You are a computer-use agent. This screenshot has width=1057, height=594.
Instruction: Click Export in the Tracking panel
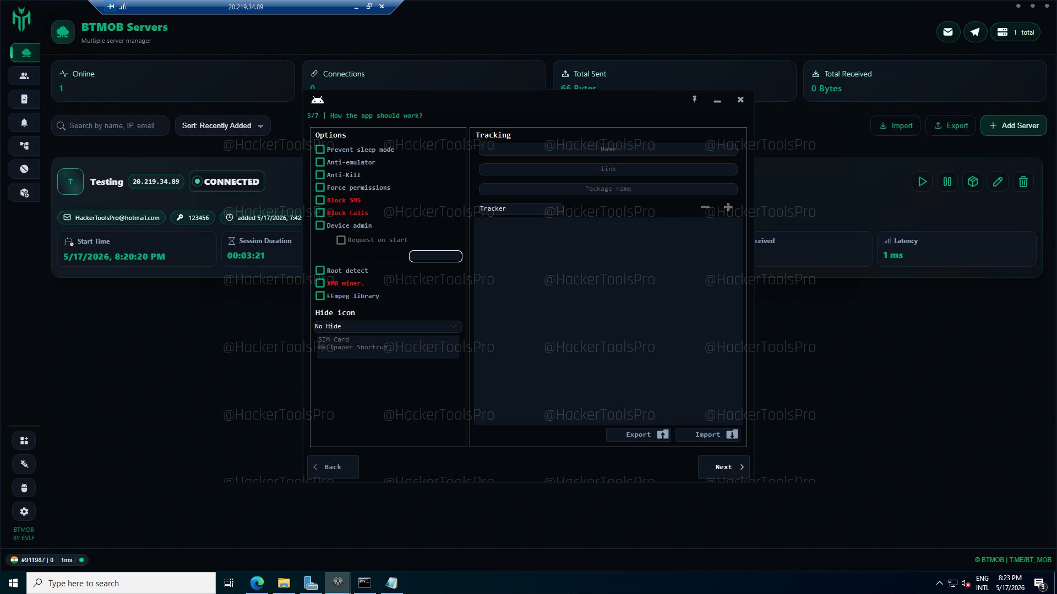pyautogui.click(x=639, y=435)
